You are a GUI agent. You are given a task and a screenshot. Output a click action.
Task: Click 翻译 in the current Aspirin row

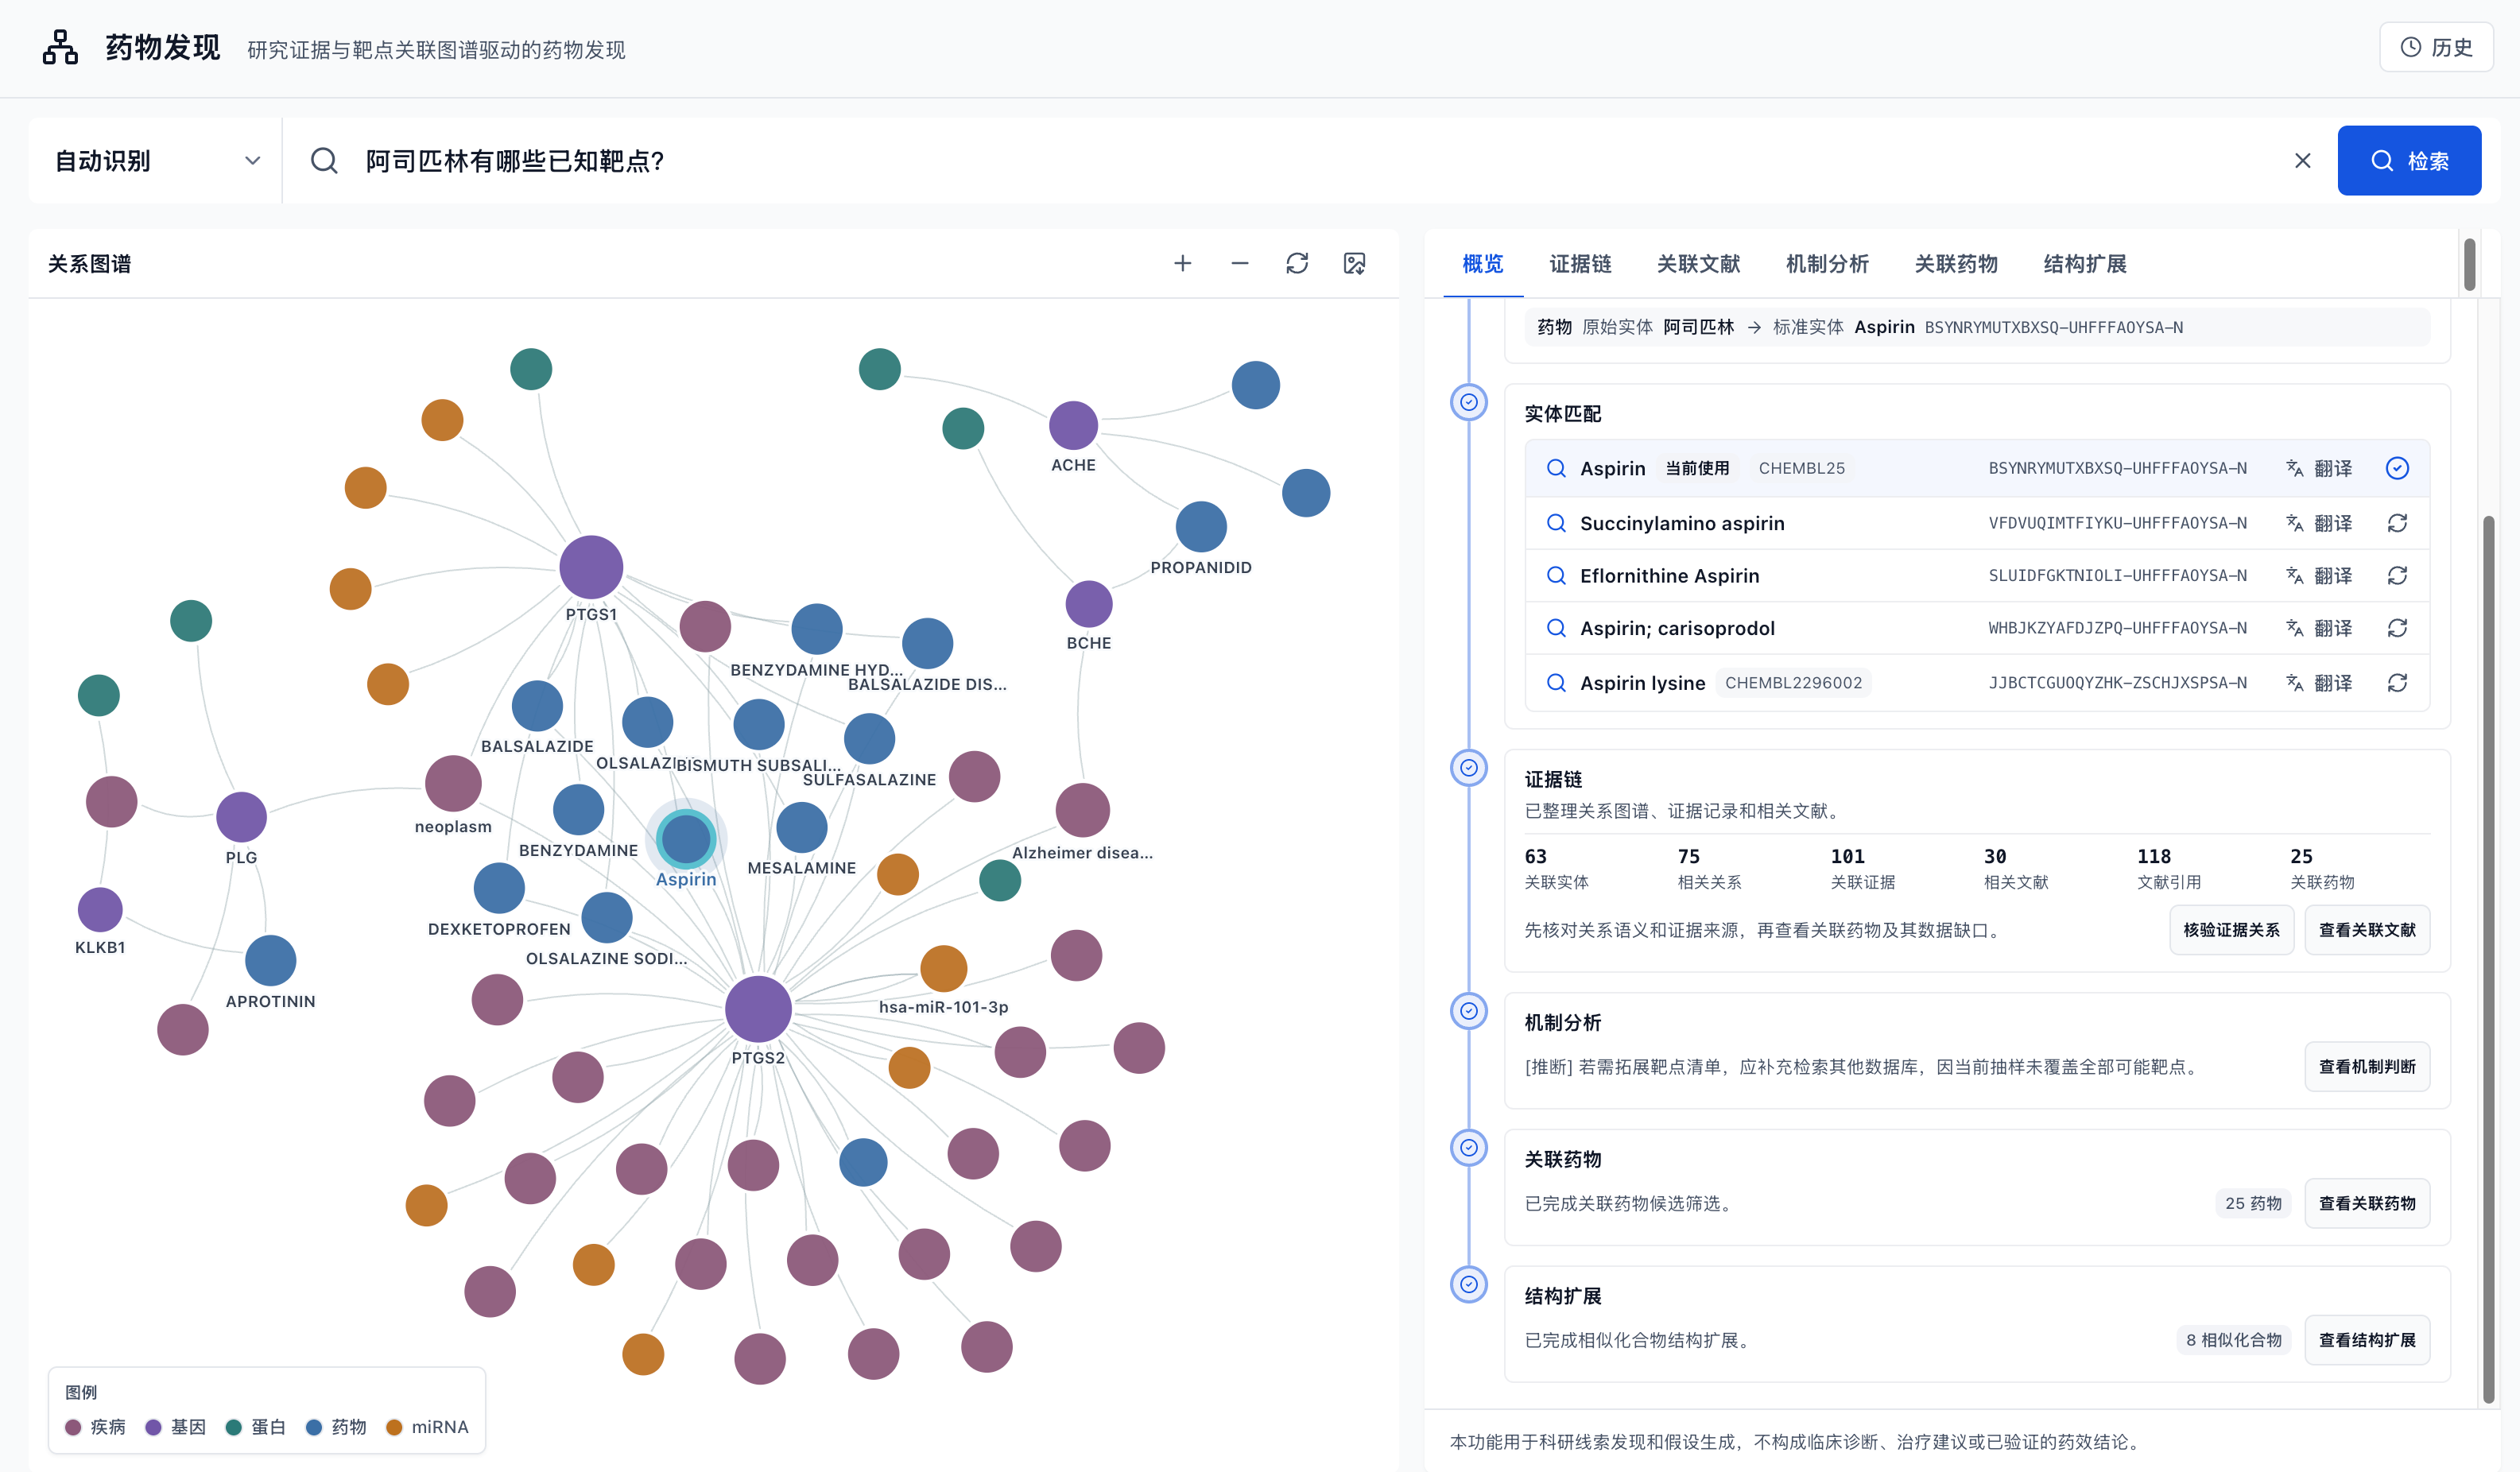[x=2319, y=468]
